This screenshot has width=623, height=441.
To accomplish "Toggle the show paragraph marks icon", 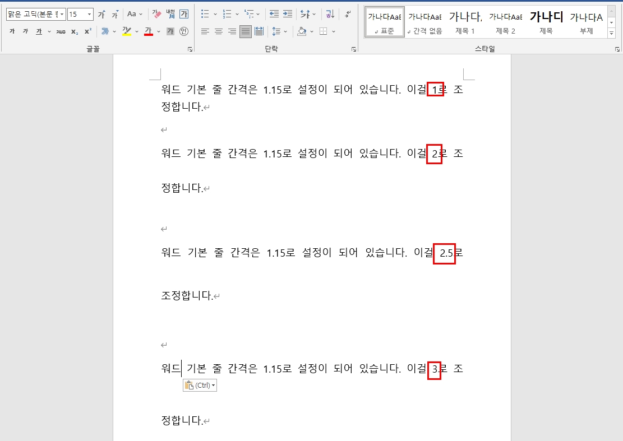I will point(348,15).
